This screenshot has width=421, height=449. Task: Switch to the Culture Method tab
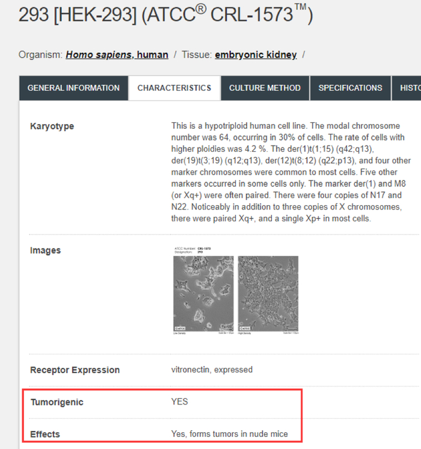click(265, 88)
